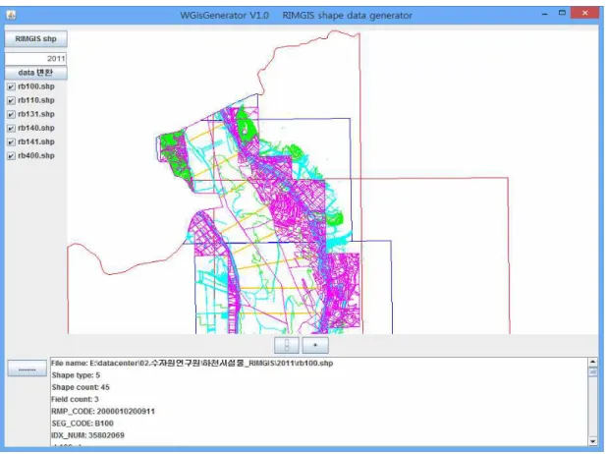Toggle the rb131.shp checkbox

coord(11,114)
